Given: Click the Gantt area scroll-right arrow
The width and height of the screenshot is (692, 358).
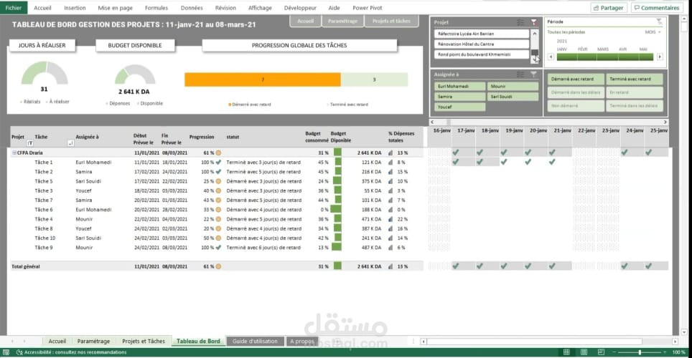Looking at the screenshot, I should 665,122.
